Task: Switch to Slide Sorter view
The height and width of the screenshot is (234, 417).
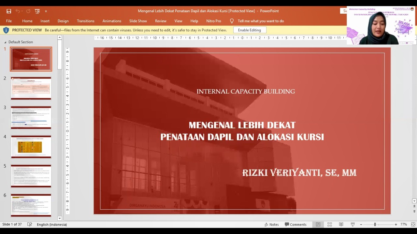Action: point(330,225)
